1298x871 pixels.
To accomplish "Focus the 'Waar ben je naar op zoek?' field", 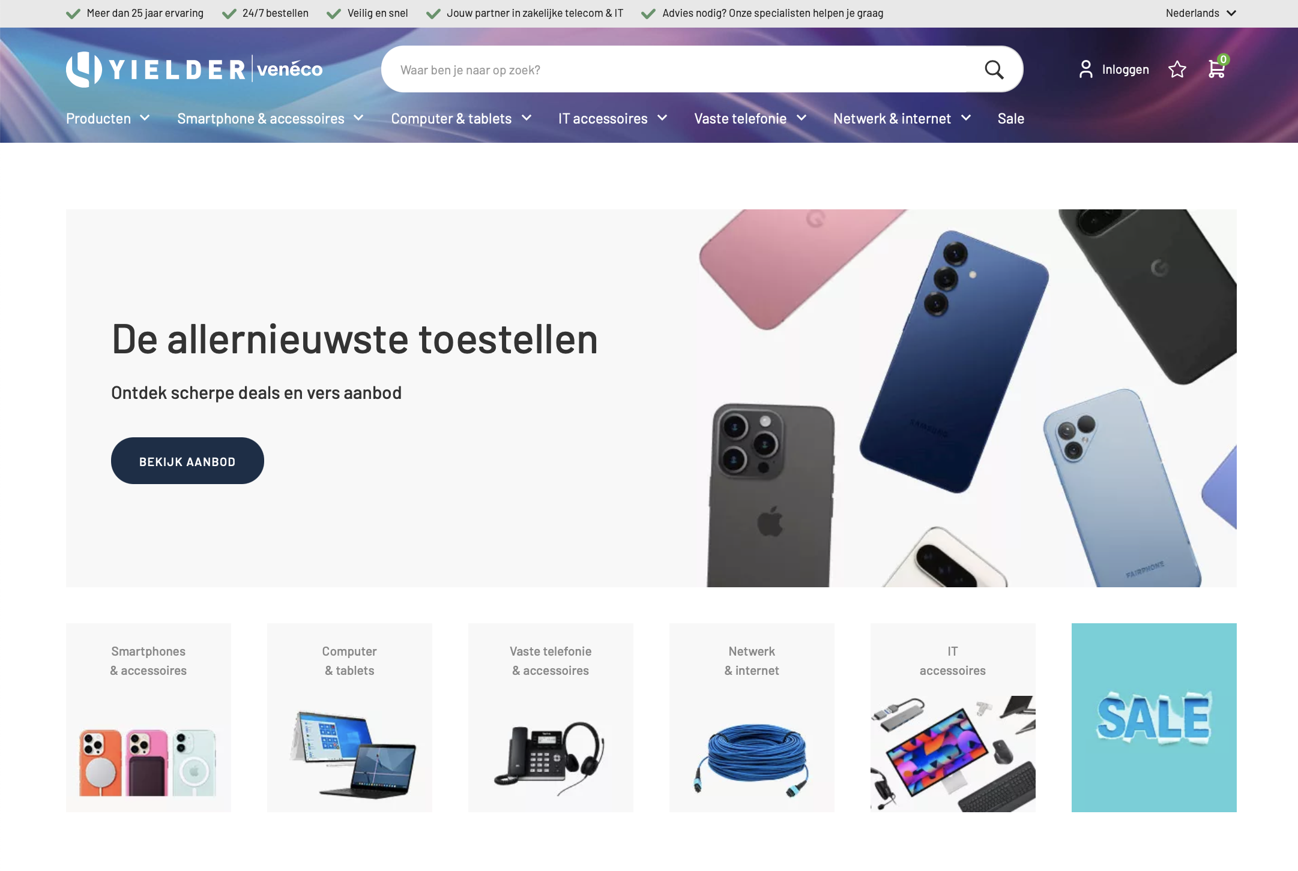I will tap(678, 70).
